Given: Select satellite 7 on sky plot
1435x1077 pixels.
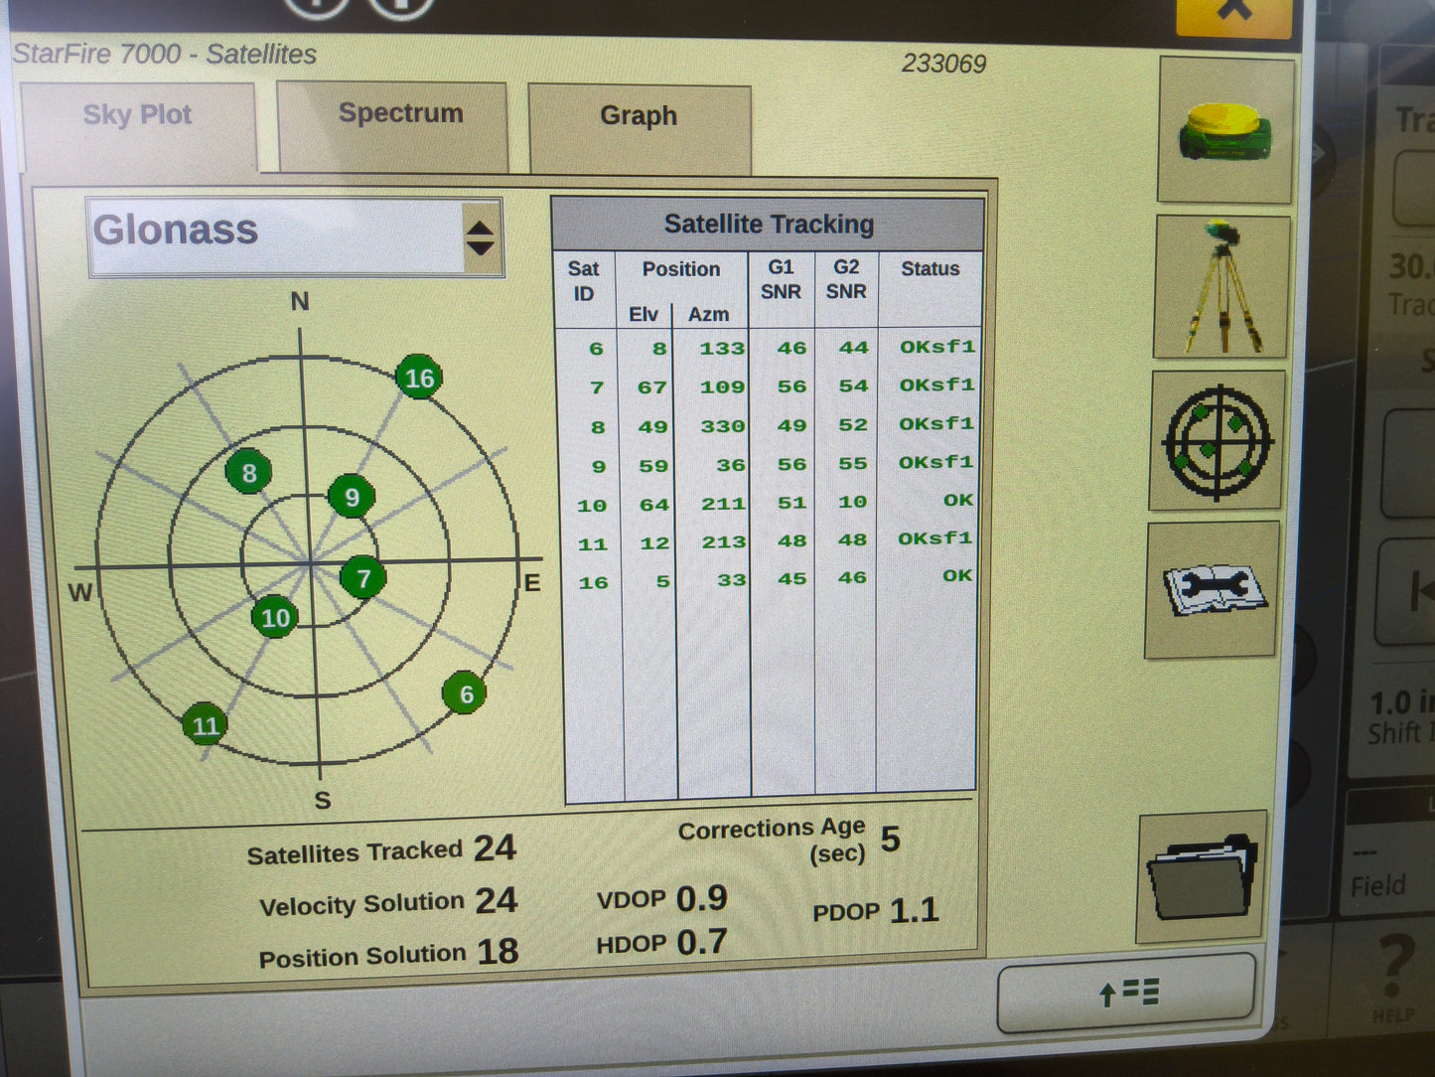Looking at the screenshot, I should click(363, 578).
